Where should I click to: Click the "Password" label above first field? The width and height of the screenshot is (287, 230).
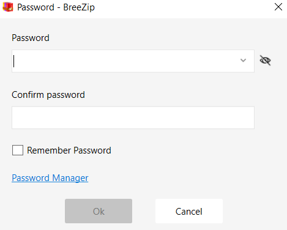(31, 38)
